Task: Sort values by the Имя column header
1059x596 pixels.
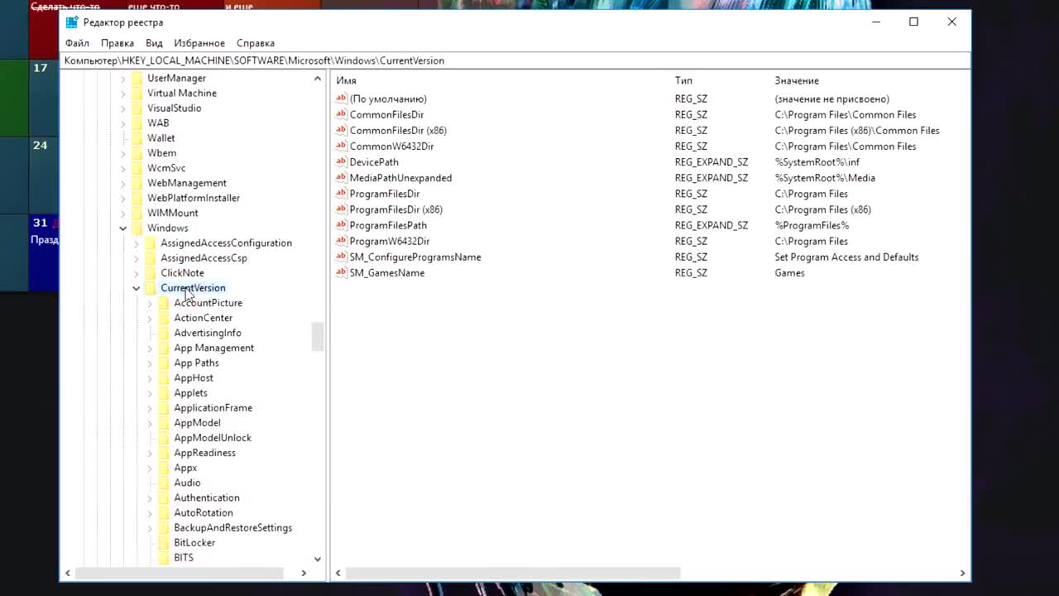Action: [346, 80]
